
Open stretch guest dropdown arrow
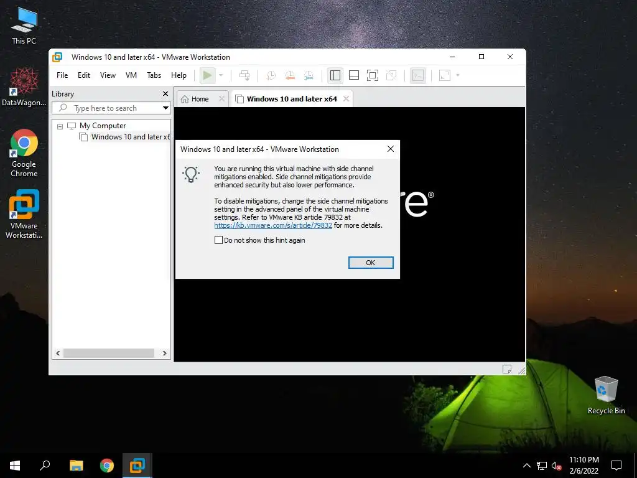(458, 75)
